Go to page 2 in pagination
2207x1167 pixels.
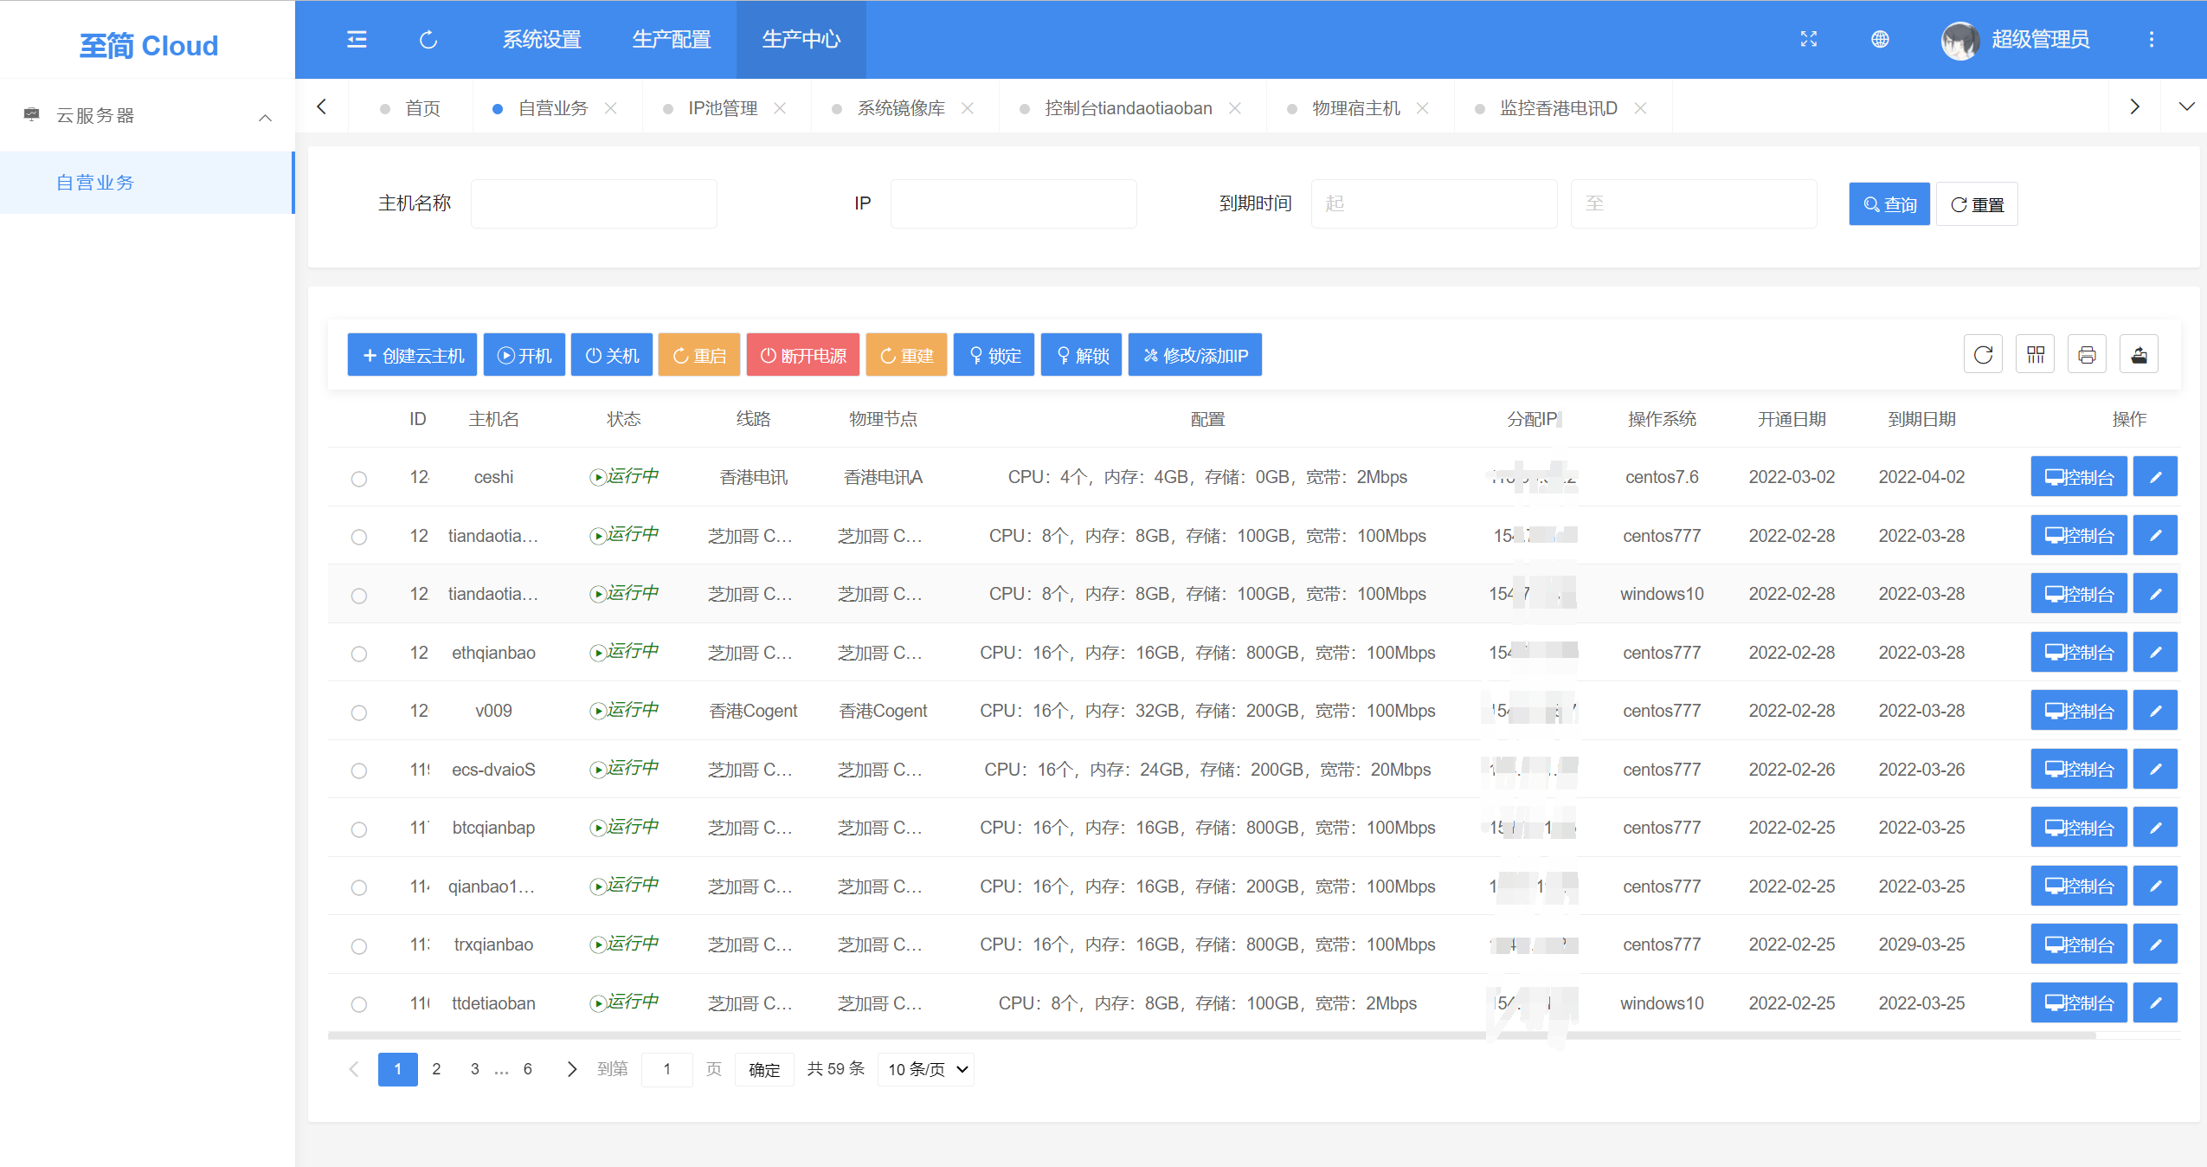pos(436,1069)
